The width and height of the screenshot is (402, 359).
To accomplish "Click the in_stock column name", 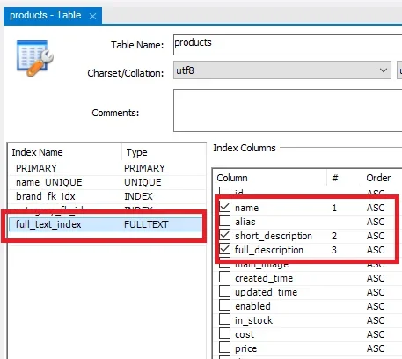I will pos(253,320).
